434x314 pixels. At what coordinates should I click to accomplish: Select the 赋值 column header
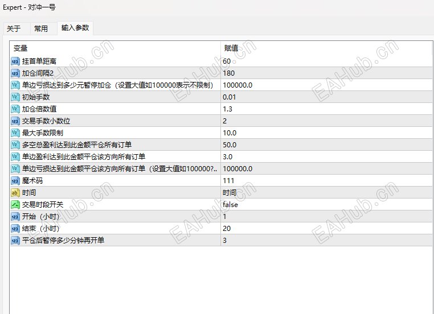[x=326, y=48]
